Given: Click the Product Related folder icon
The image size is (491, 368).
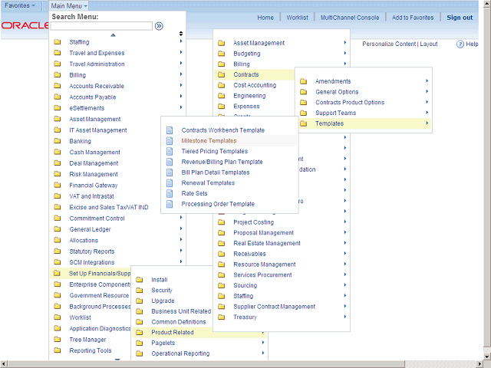Looking at the screenshot, I should pos(139,333).
